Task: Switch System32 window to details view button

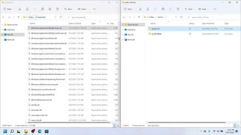Action: pyautogui.click(x=114, y=126)
